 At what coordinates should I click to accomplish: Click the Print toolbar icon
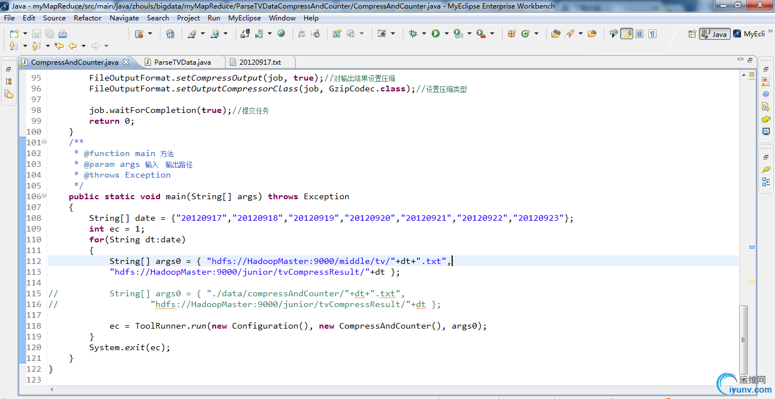click(x=62, y=34)
